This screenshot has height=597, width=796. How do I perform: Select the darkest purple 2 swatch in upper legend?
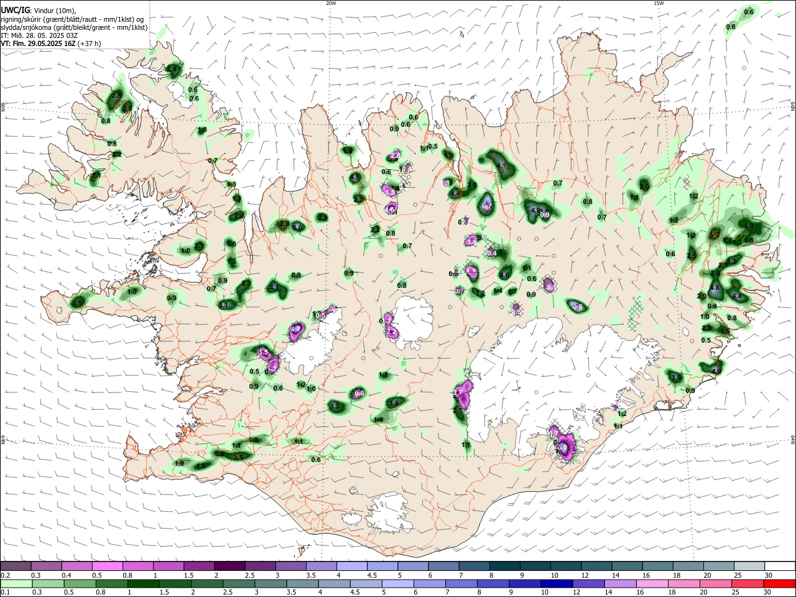click(229, 566)
